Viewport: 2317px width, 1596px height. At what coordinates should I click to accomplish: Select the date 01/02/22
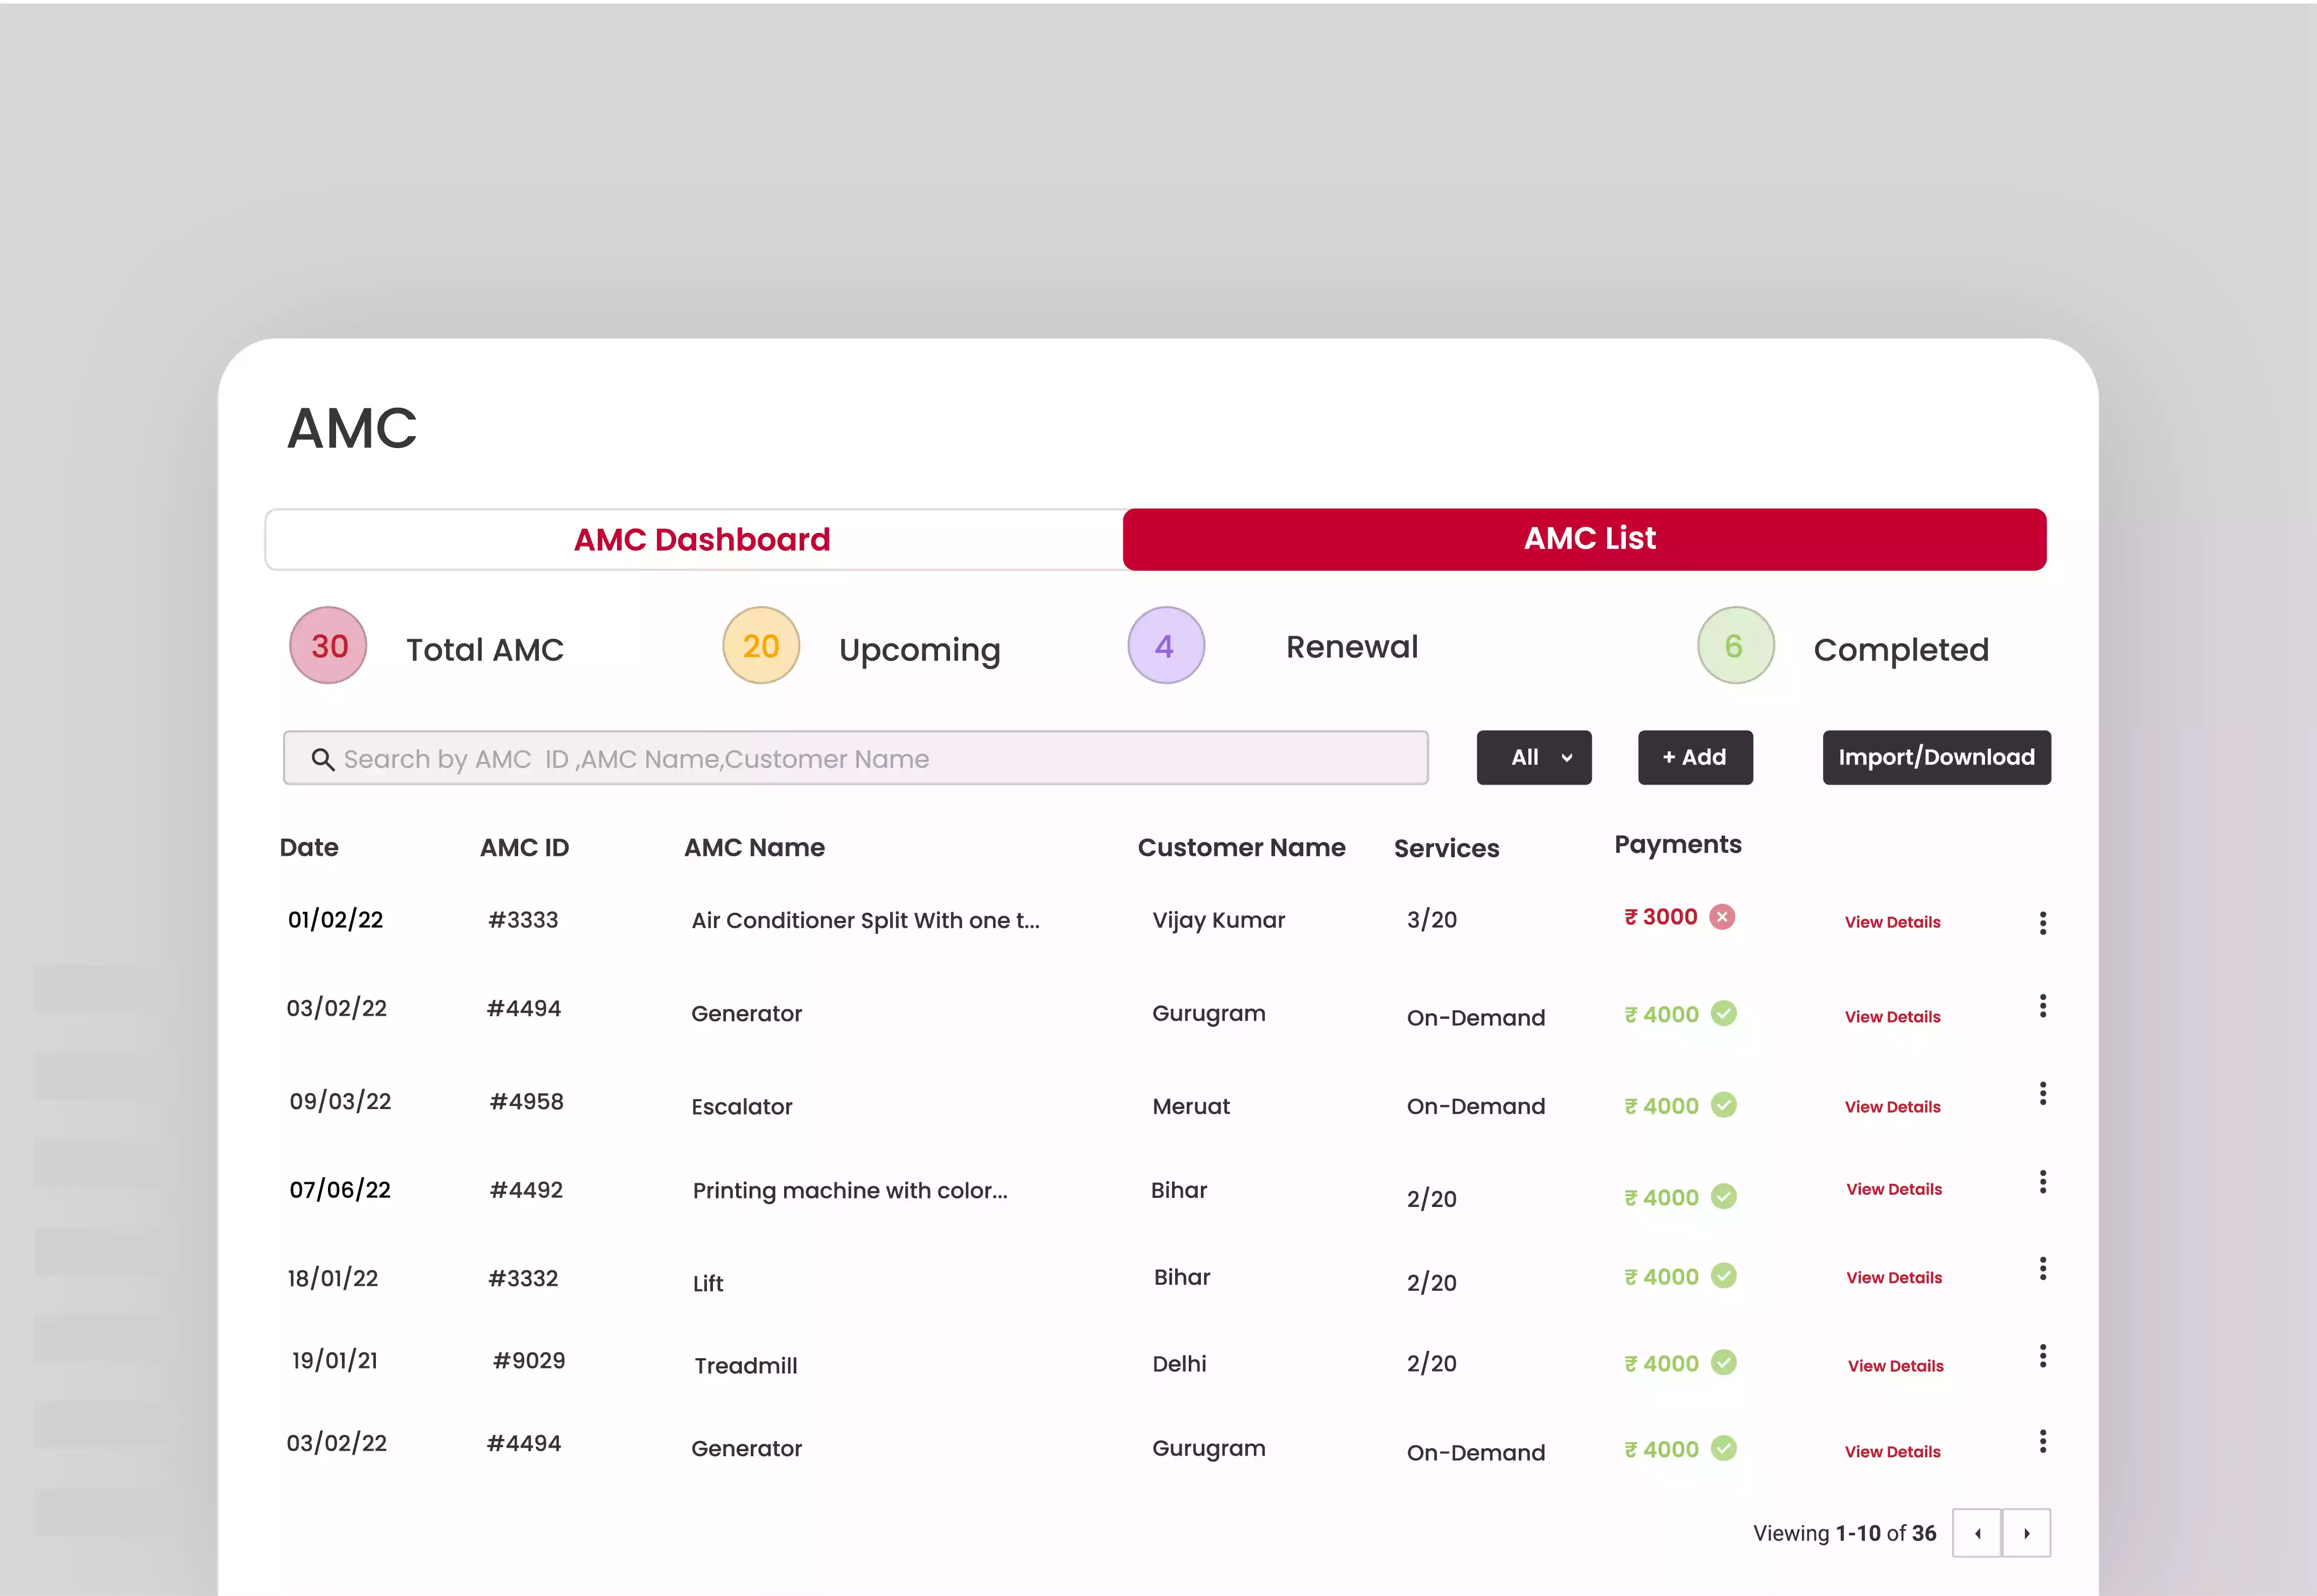point(336,920)
